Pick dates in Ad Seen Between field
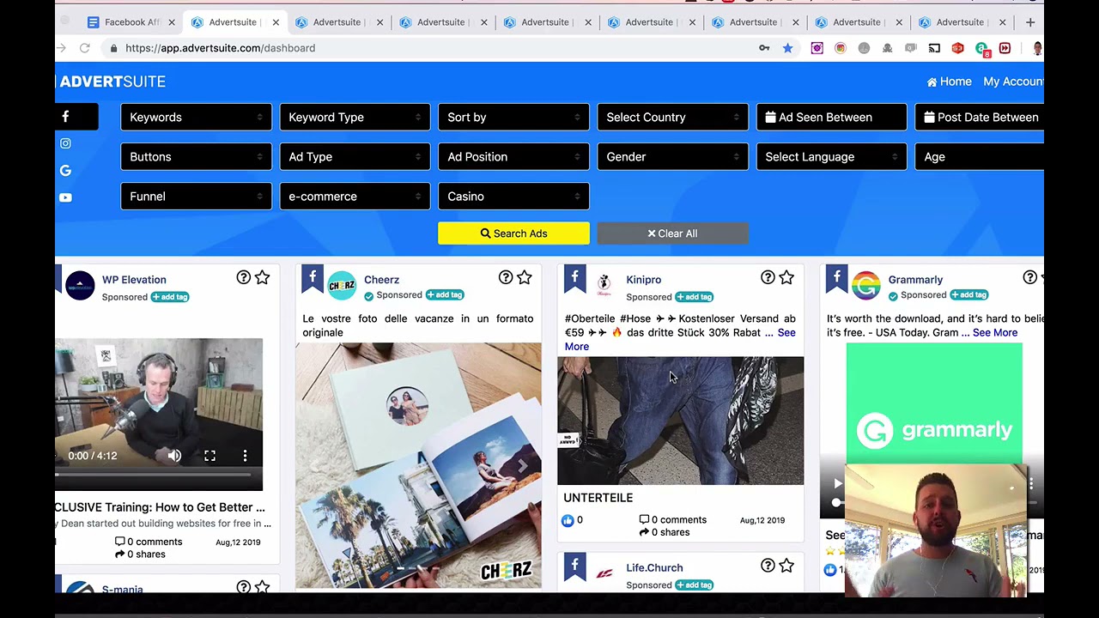Screen dimensions: 1099x618 [831, 118]
